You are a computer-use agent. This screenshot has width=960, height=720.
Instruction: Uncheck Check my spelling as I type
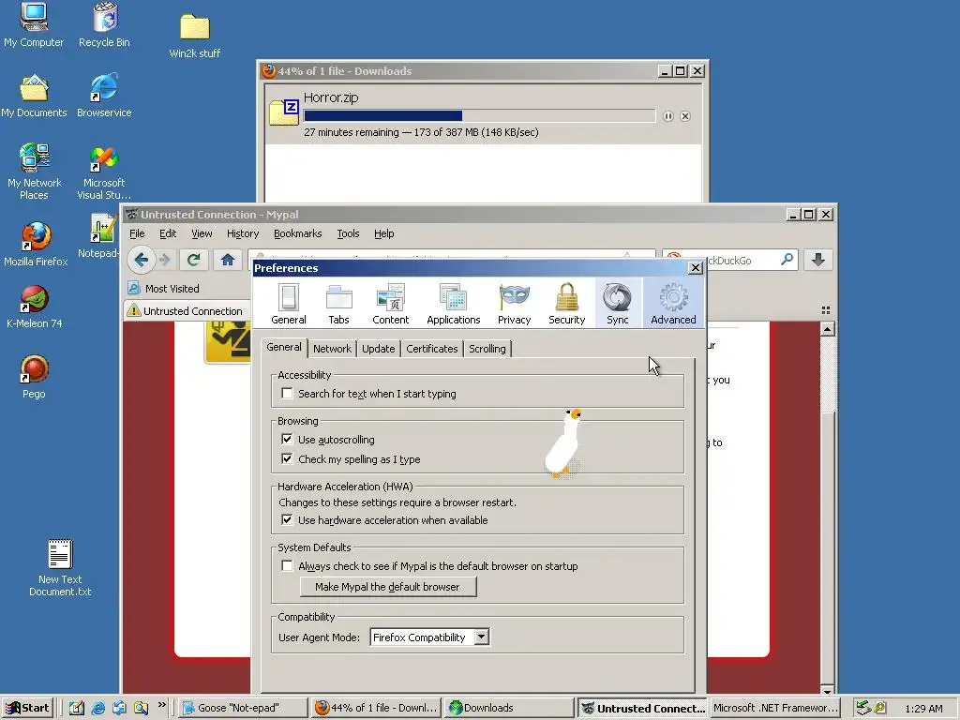tap(287, 458)
